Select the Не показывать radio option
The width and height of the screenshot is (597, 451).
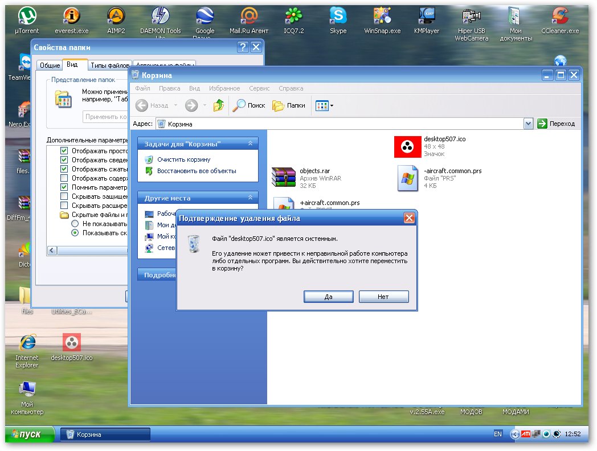[75, 224]
